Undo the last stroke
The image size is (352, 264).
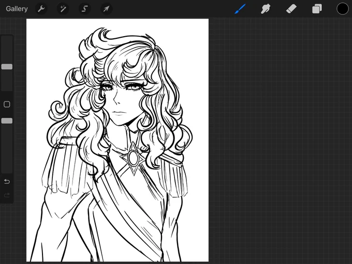pos(7,181)
